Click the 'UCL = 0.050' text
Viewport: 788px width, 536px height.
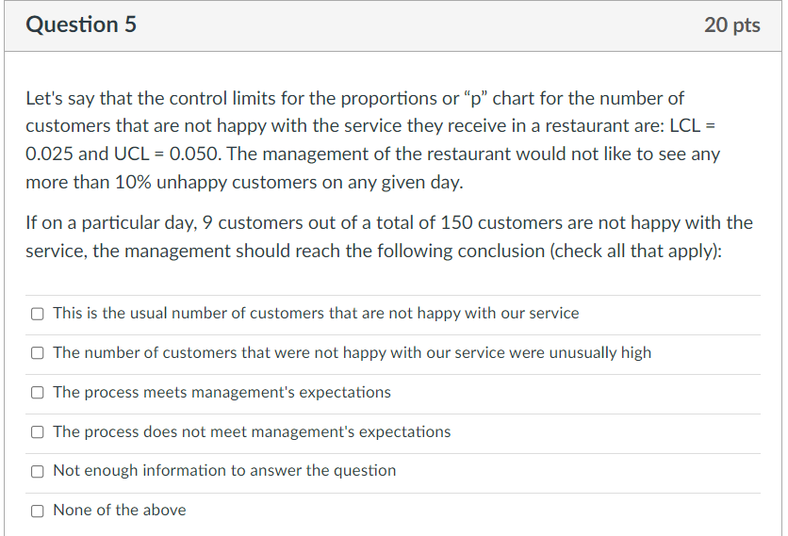(x=167, y=154)
